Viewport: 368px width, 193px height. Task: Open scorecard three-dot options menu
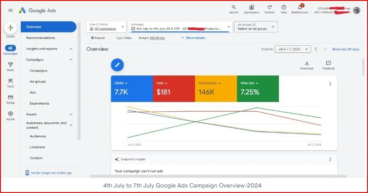point(330,84)
